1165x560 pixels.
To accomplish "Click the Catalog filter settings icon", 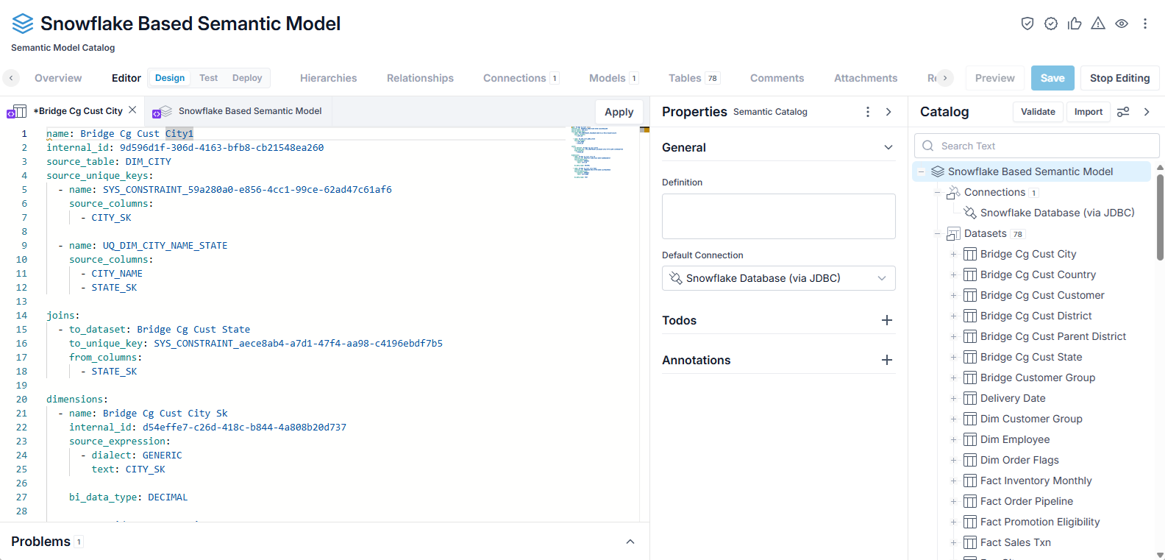I will [1123, 112].
